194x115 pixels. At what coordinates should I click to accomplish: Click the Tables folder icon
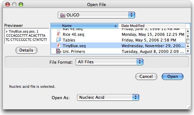coord(59,40)
